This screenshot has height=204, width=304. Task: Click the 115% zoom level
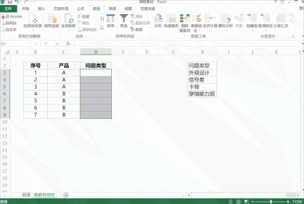297,202
